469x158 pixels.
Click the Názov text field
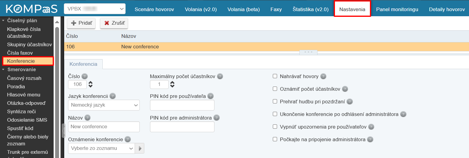tap(104, 127)
